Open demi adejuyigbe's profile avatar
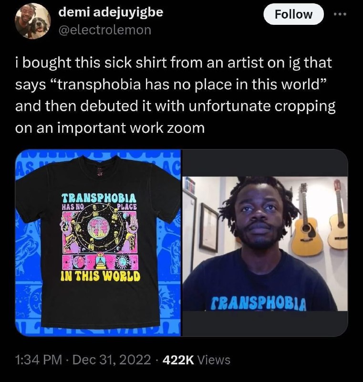This screenshot has width=363, height=382. (33, 21)
